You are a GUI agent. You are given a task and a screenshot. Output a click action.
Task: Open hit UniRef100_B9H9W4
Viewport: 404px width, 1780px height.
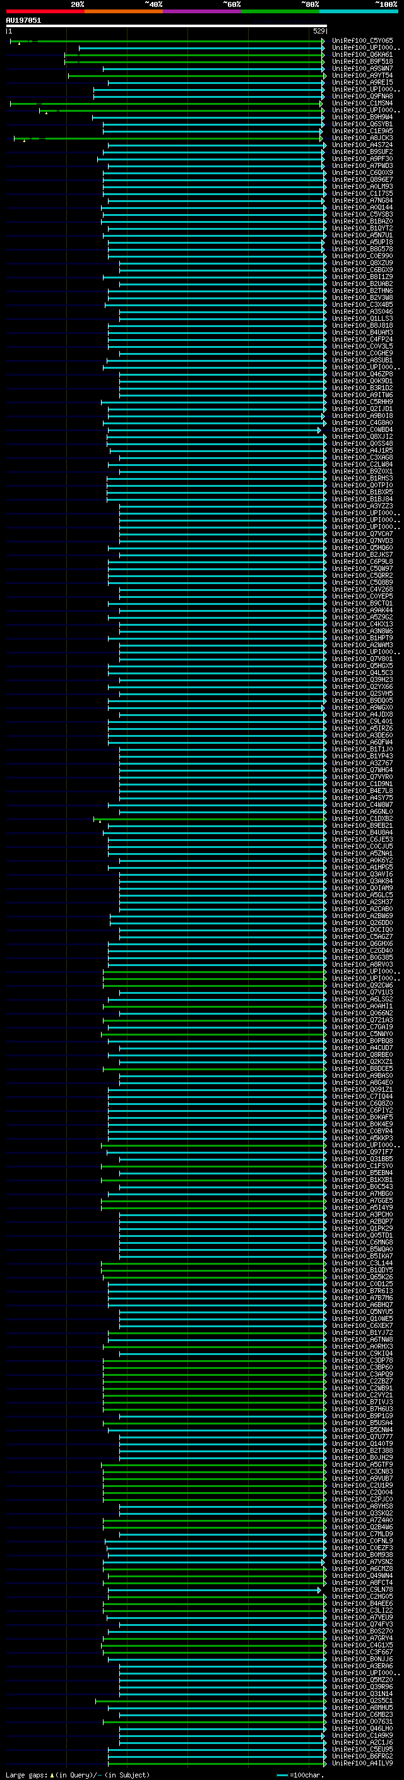tap(362, 117)
